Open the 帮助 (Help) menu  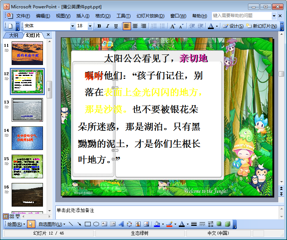200,16
